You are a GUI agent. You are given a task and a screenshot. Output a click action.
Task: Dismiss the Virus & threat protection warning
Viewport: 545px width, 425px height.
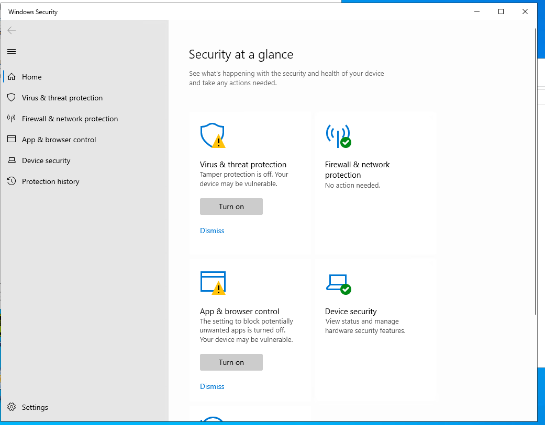pyautogui.click(x=212, y=231)
